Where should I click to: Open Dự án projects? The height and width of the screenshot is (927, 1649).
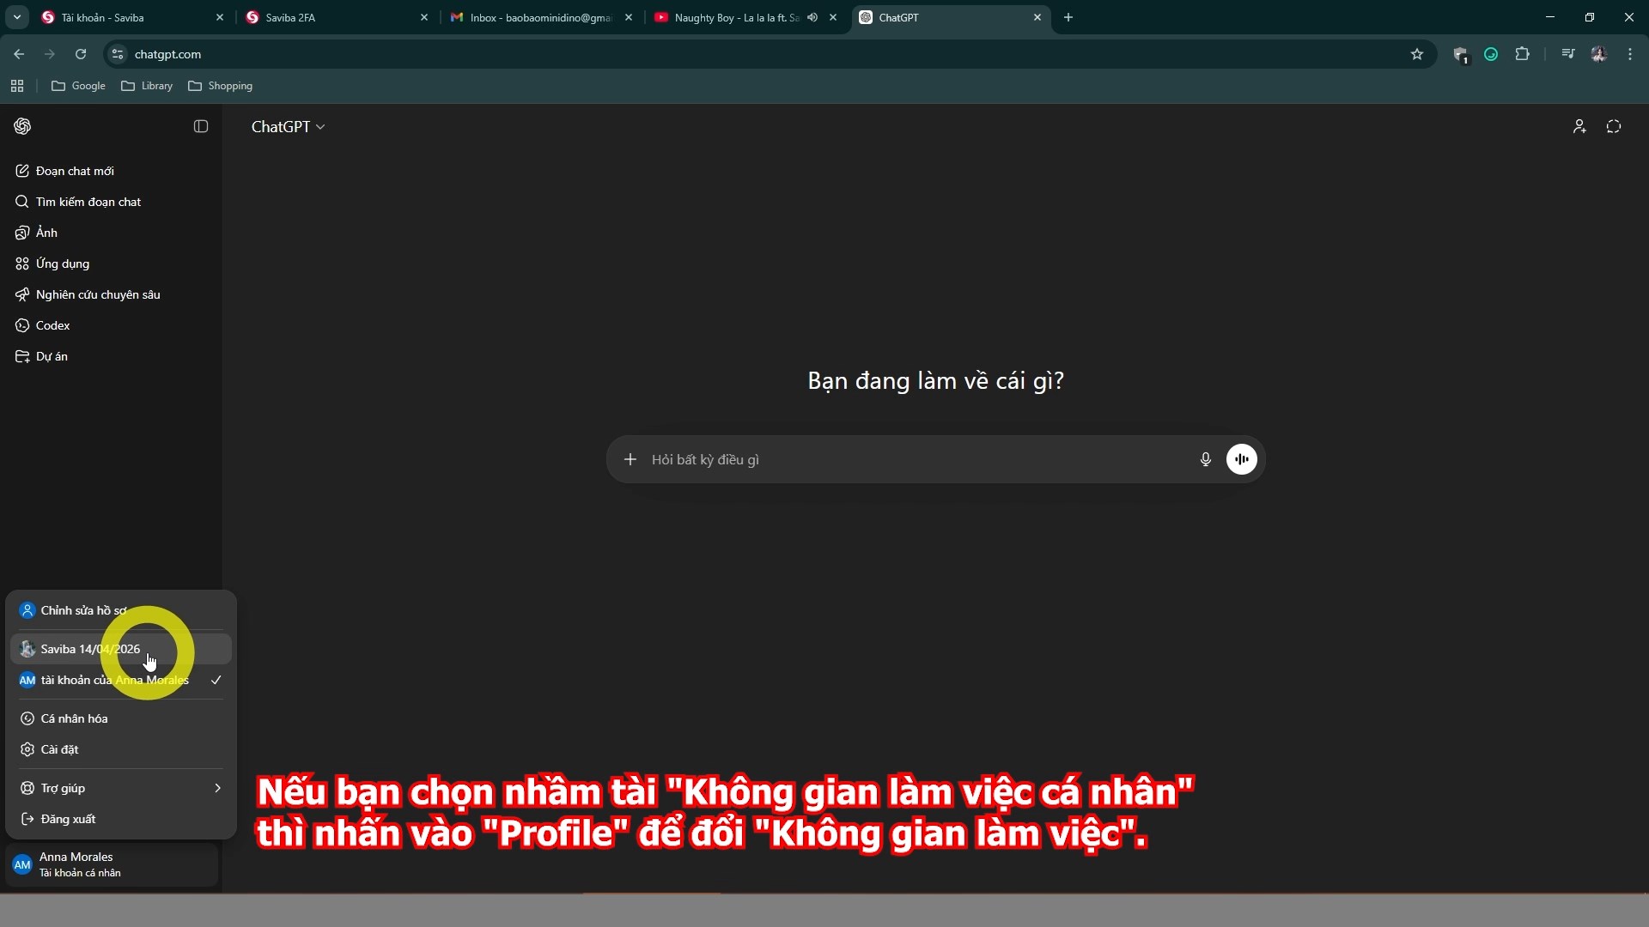[x=110, y=356]
